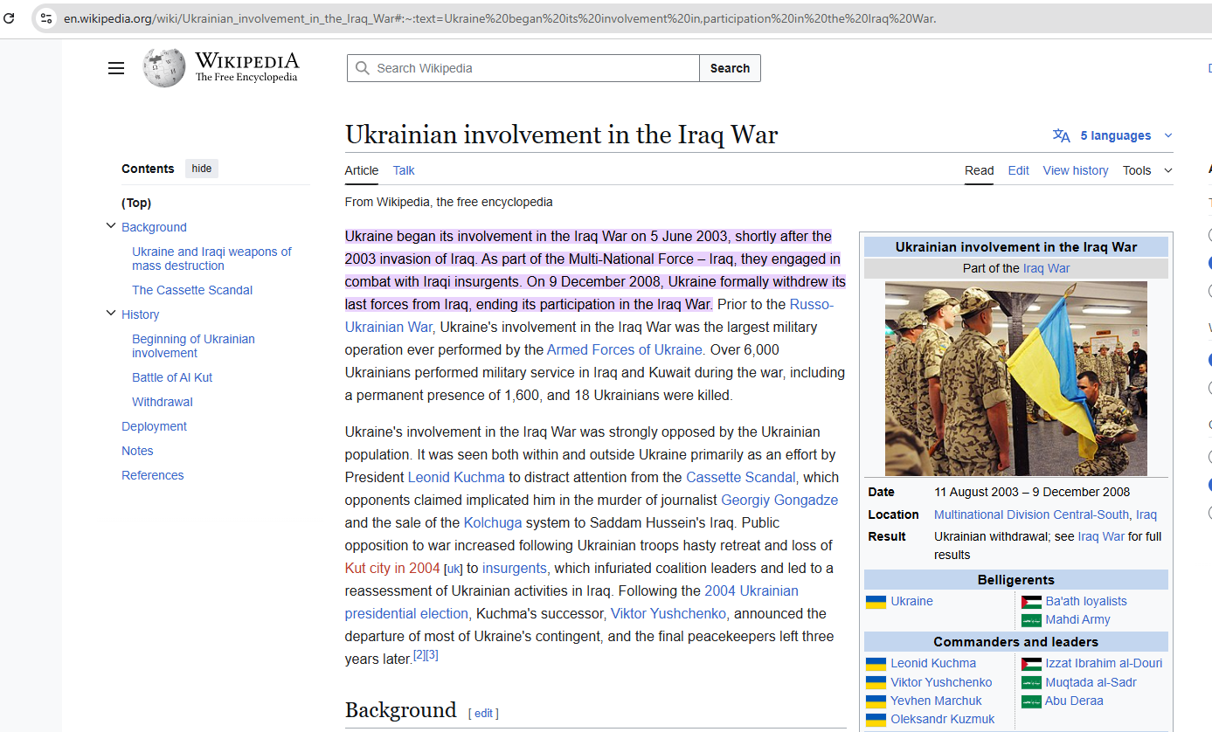Image resolution: width=1212 pixels, height=732 pixels.
Task: Open the site information icon in address bar
Action: [x=46, y=17]
